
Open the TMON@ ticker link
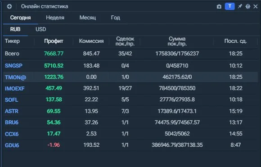15,77
